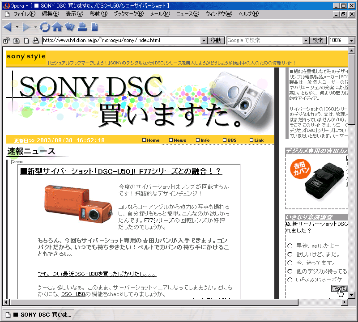Click the Opera logo in the title bar
This screenshot has width=358, height=322.
[x=6, y=6]
